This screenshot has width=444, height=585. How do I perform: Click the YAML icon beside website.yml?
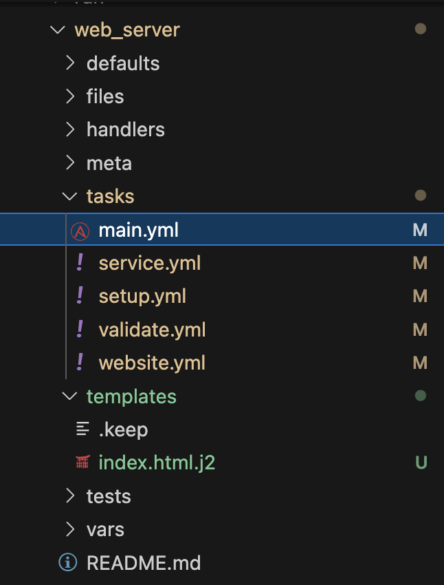(80, 362)
